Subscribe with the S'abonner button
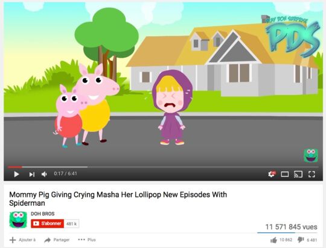 point(48,223)
